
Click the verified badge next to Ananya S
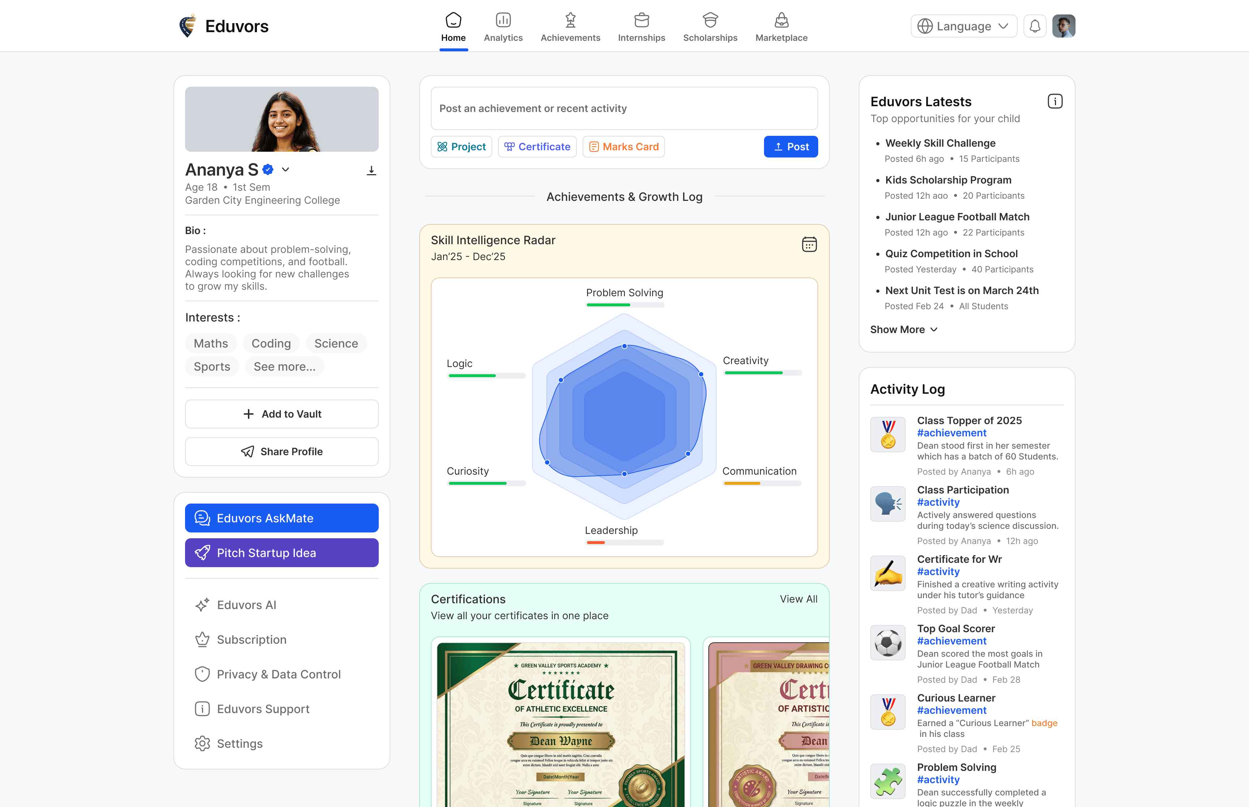(268, 169)
